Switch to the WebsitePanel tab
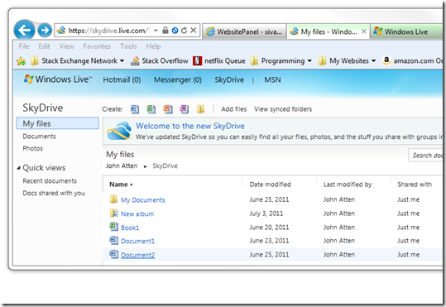This screenshot has height=307, width=446. (244, 31)
